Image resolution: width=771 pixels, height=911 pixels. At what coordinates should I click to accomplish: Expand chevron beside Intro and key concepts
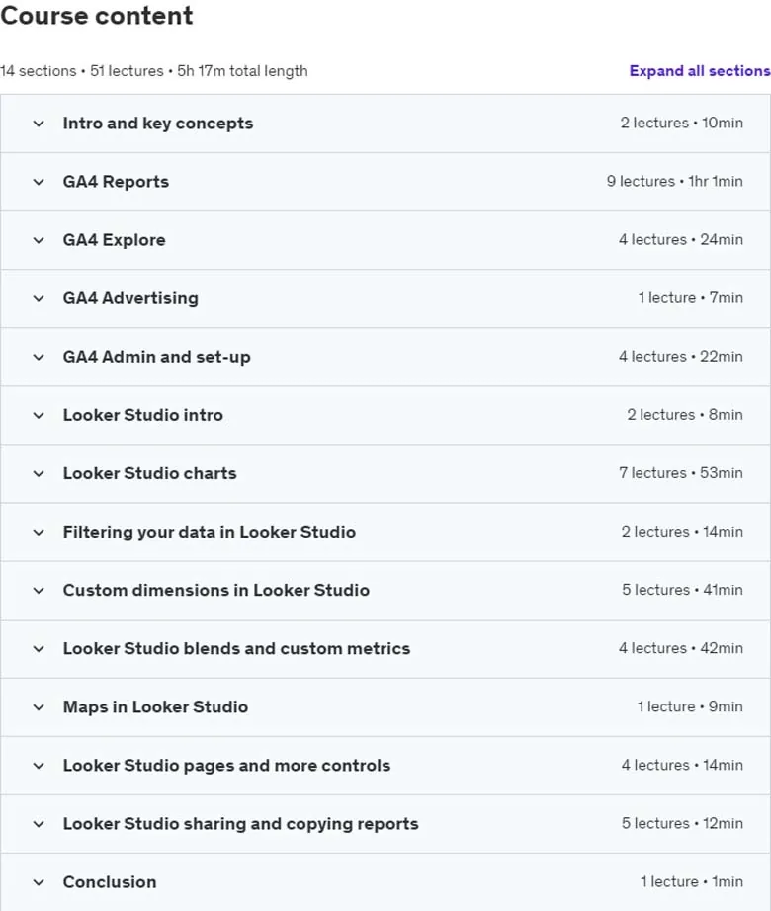[x=39, y=124]
